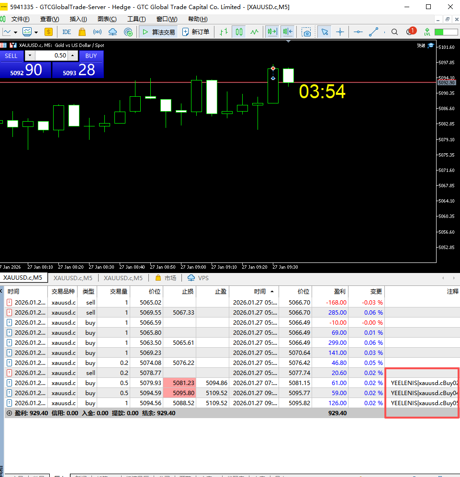
Task: Sort by the 盈利 column header
Action: pos(330,292)
